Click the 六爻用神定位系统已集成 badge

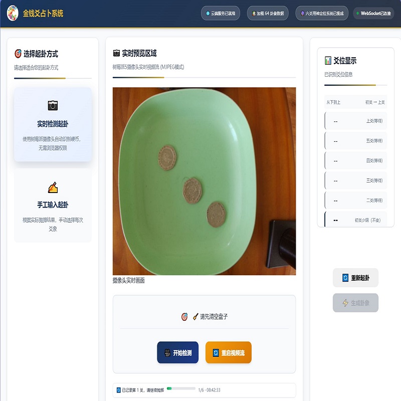pyautogui.click(x=322, y=14)
